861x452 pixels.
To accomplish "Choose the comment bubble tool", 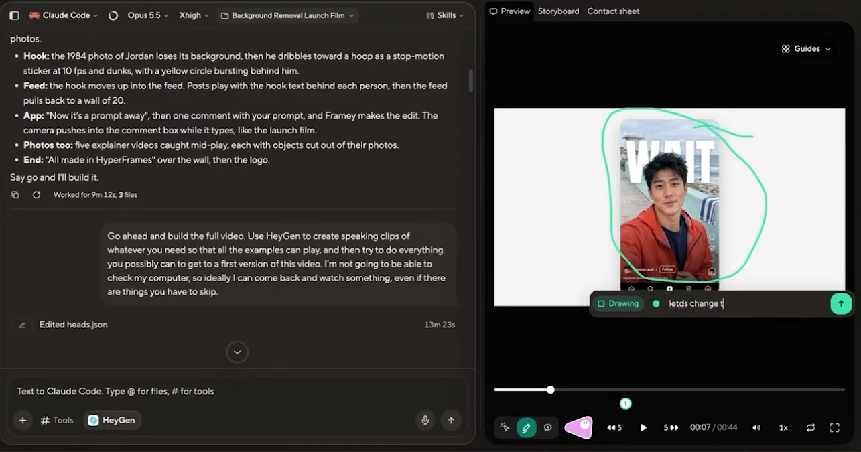I will 547,427.
